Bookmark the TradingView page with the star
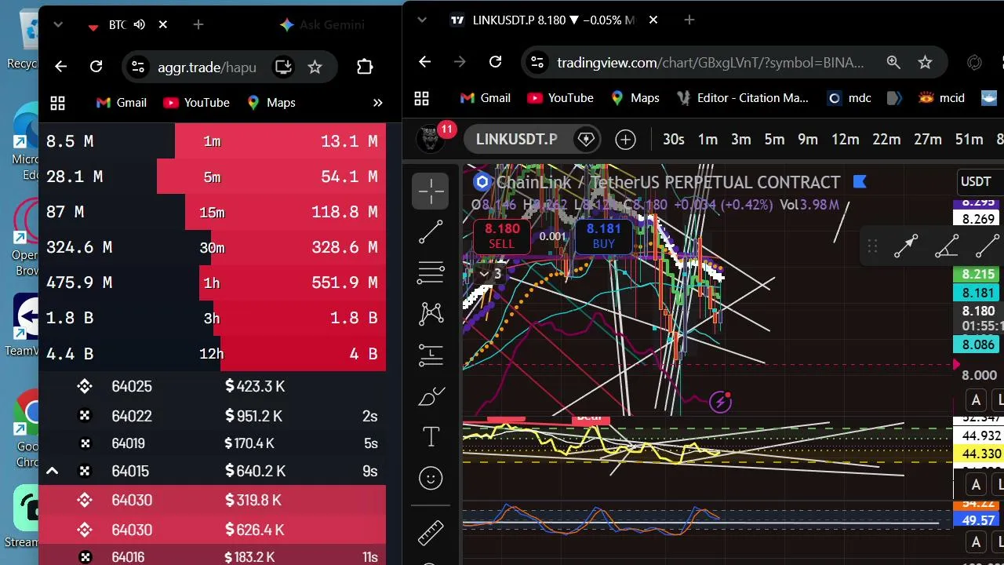This screenshot has height=565, width=1004. pyautogui.click(x=925, y=62)
